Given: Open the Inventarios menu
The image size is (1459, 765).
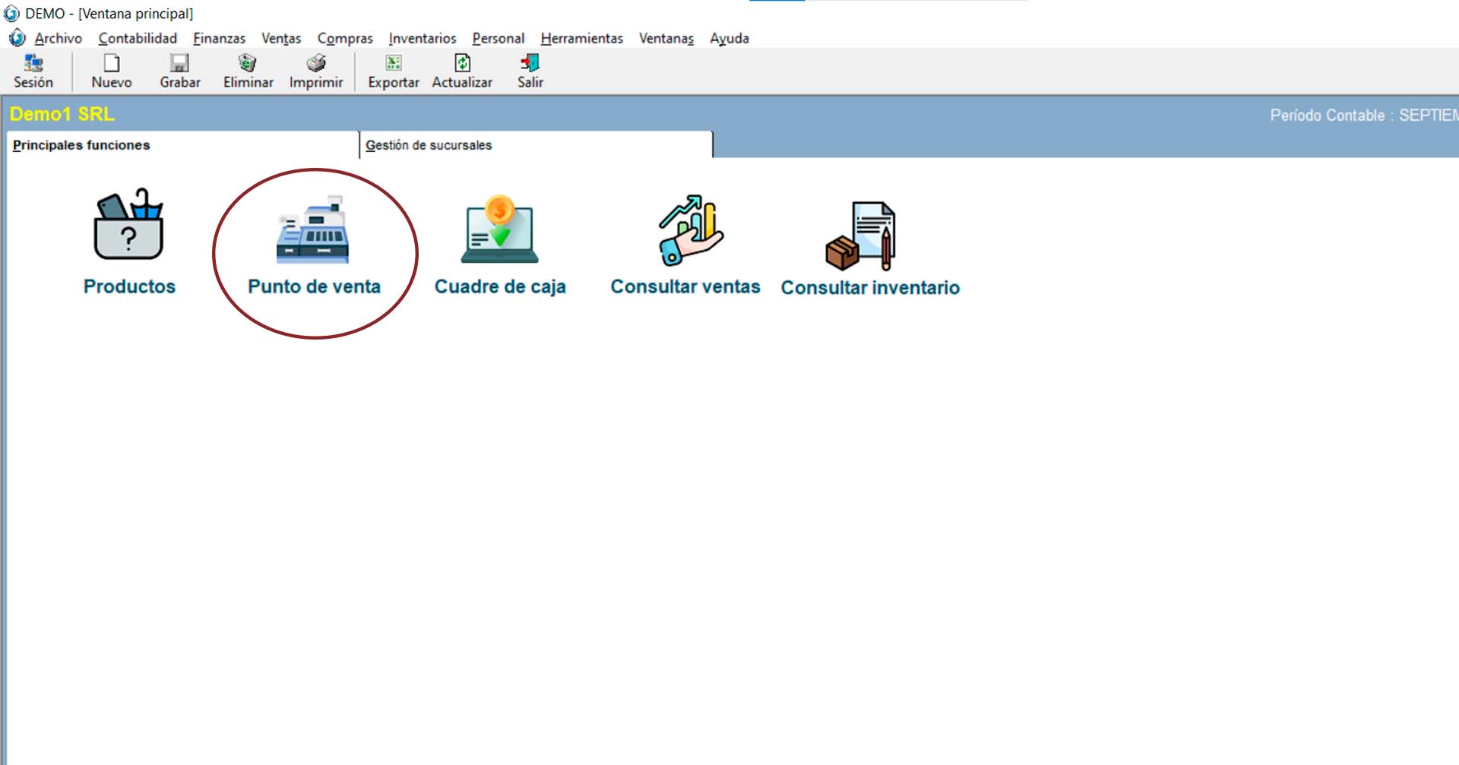Looking at the screenshot, I should (x=422, y=38).
